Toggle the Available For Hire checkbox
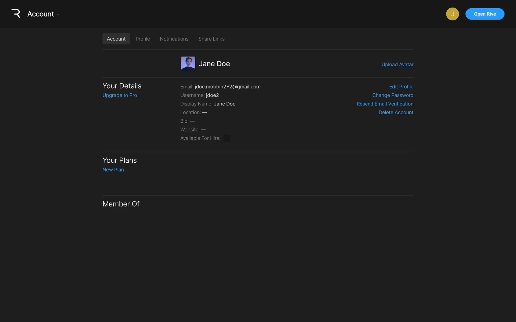This screenshot has height=322, width=516. (226, 138)
